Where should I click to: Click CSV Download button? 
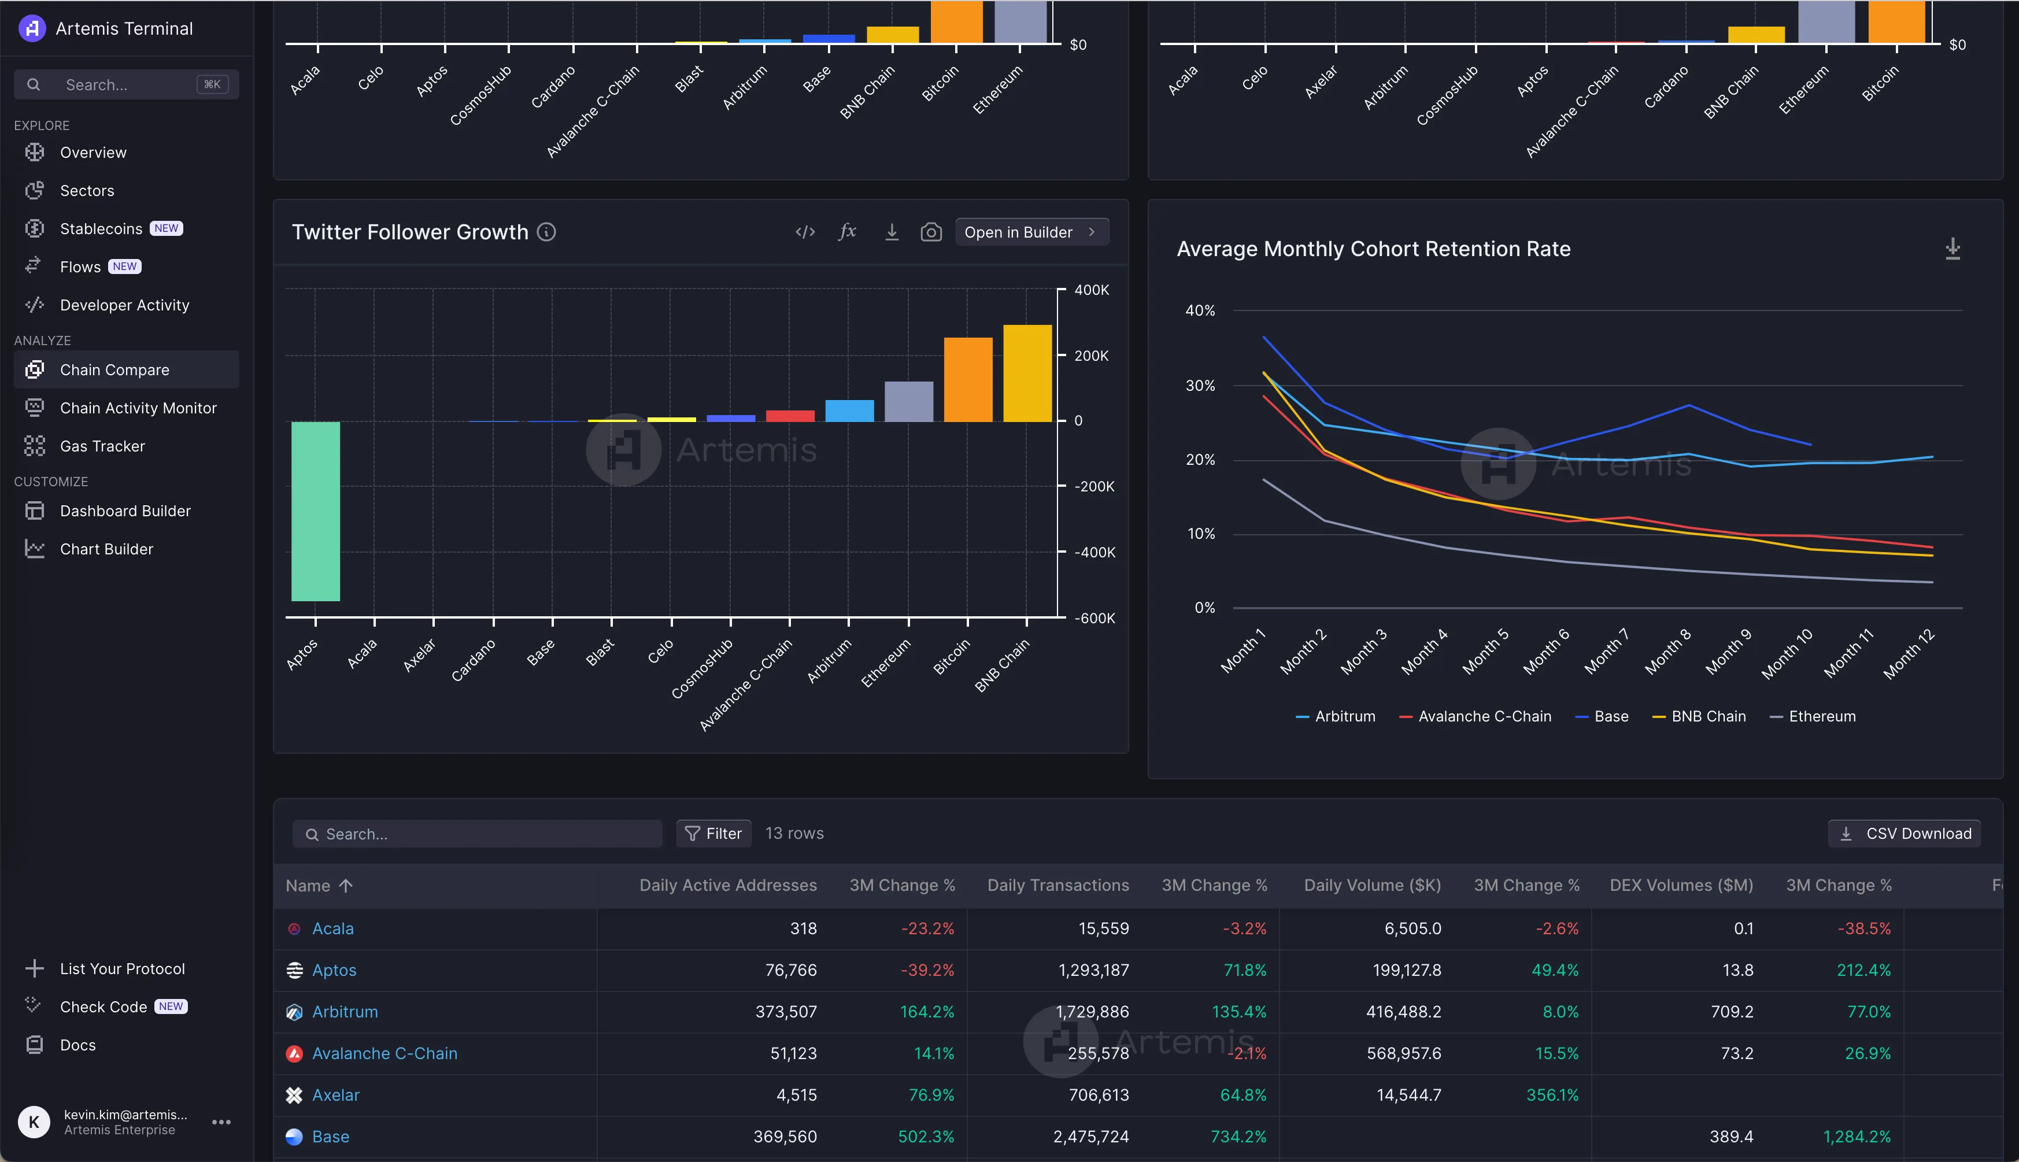tap(1904, 834)
